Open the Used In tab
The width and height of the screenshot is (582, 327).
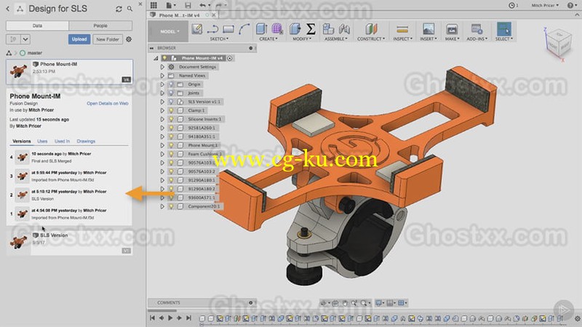[x=62, y=141]
